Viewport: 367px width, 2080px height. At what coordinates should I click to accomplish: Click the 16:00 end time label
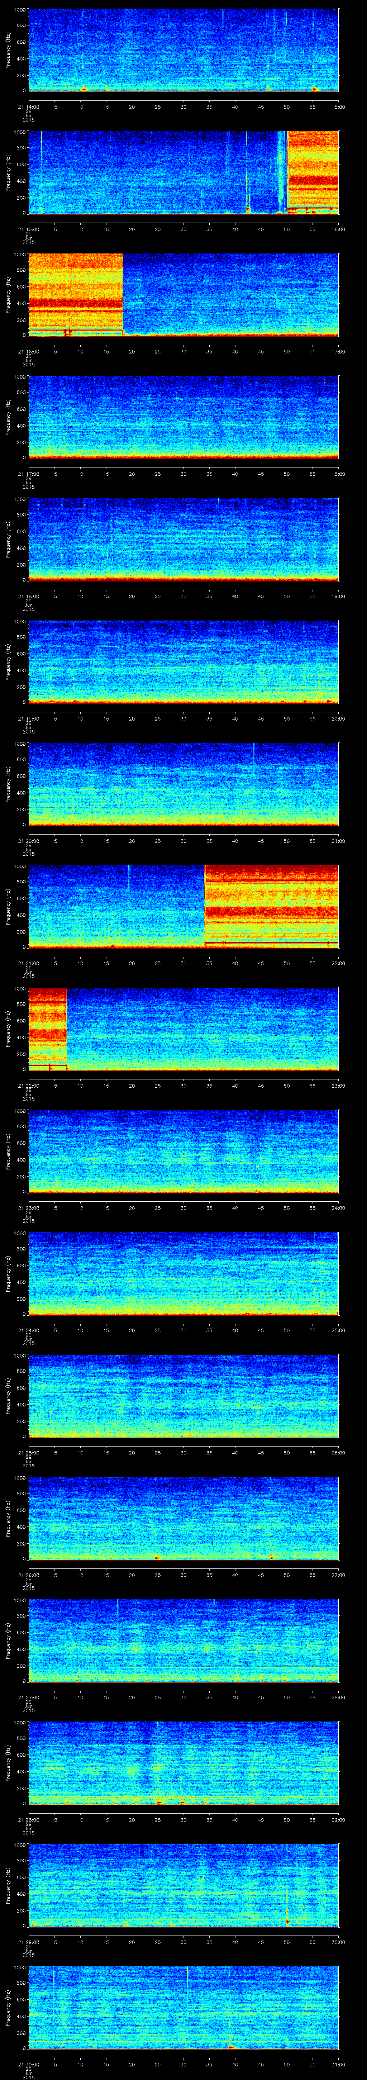(x=338, y=229)
